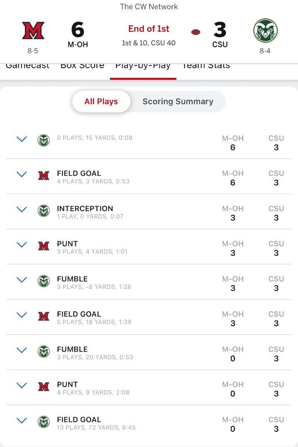Open the Team Stats tab
The image size is (298, 447).
point(206,66)
